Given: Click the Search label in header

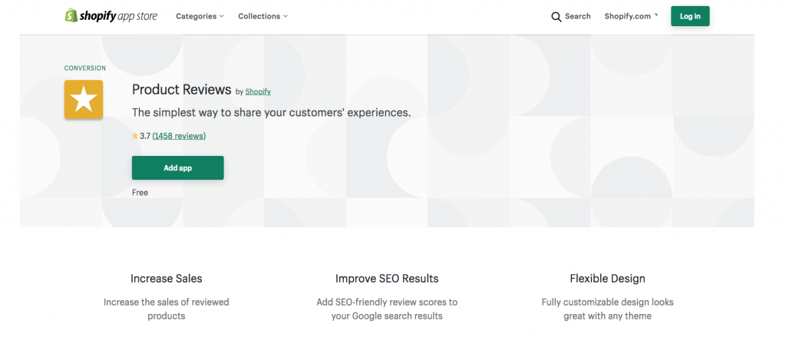Looking at the screenshot, I should [x=577, y=16].
